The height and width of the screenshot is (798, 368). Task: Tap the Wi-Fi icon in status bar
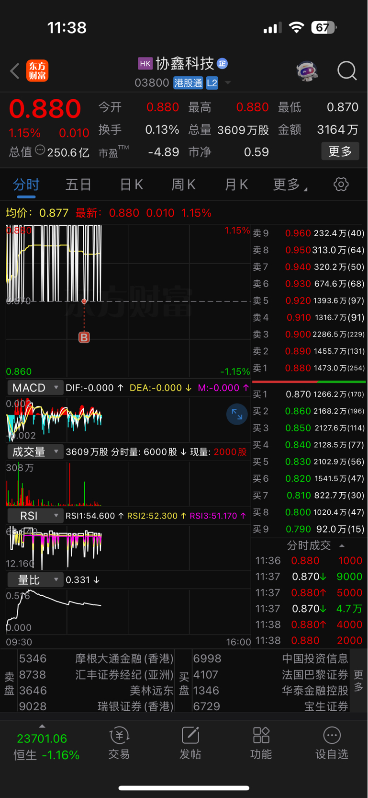297,28
